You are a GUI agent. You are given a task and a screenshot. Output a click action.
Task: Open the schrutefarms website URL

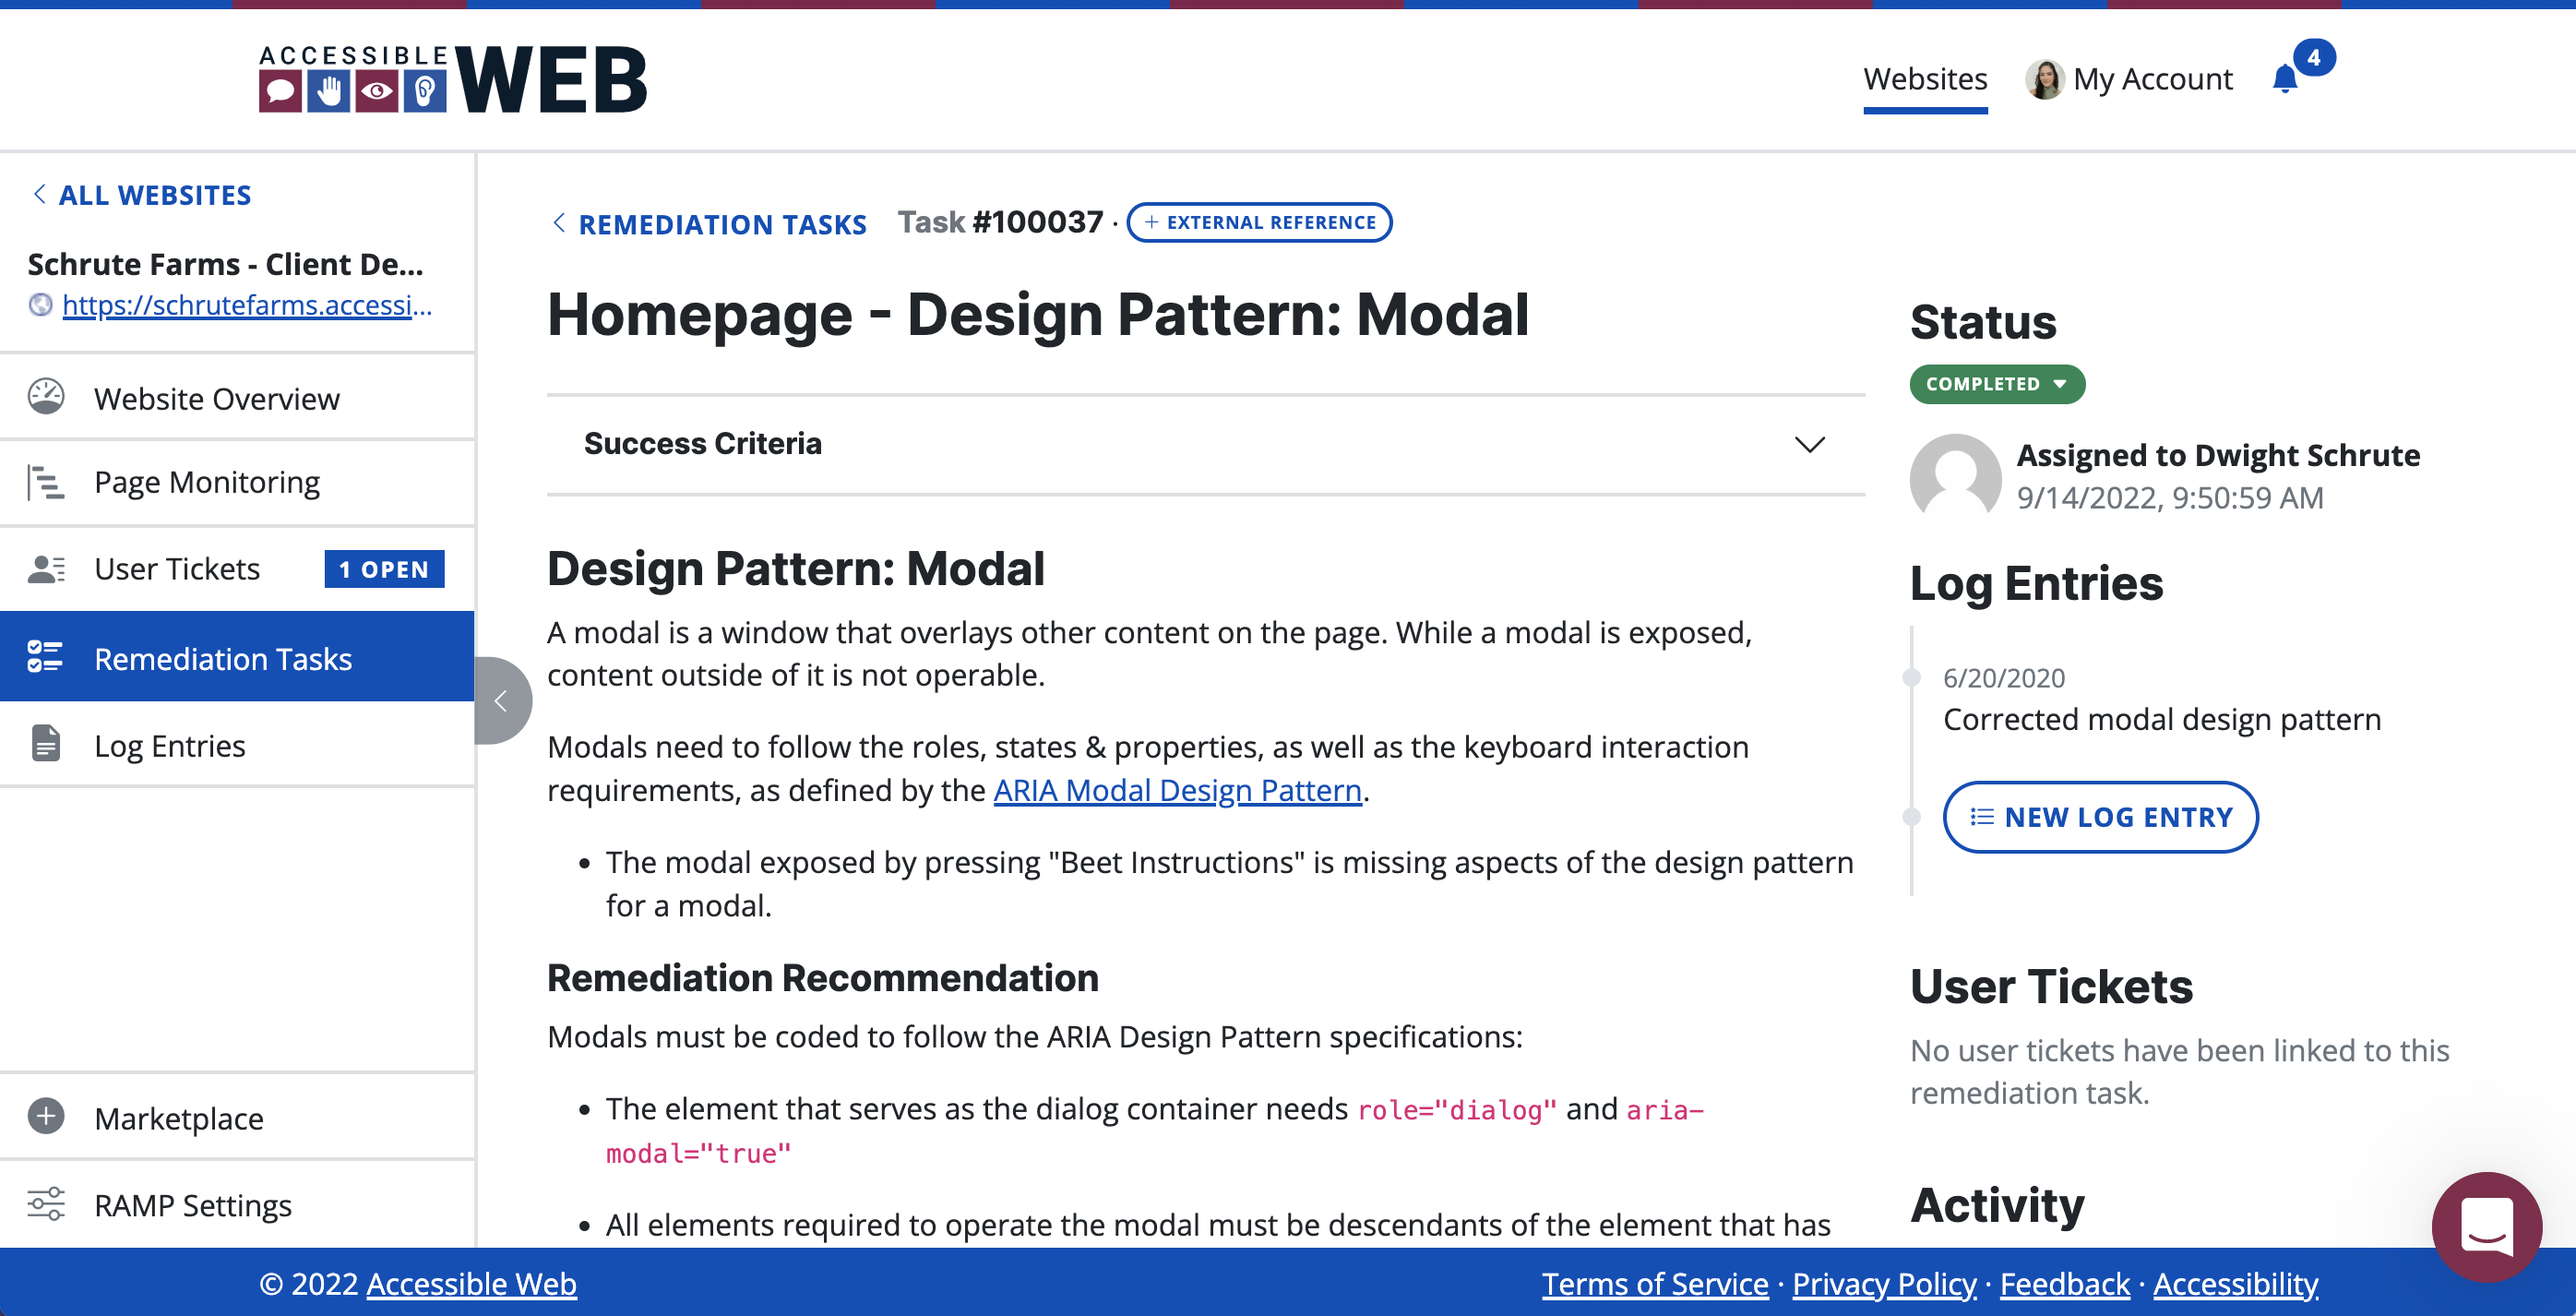(247, 305)
